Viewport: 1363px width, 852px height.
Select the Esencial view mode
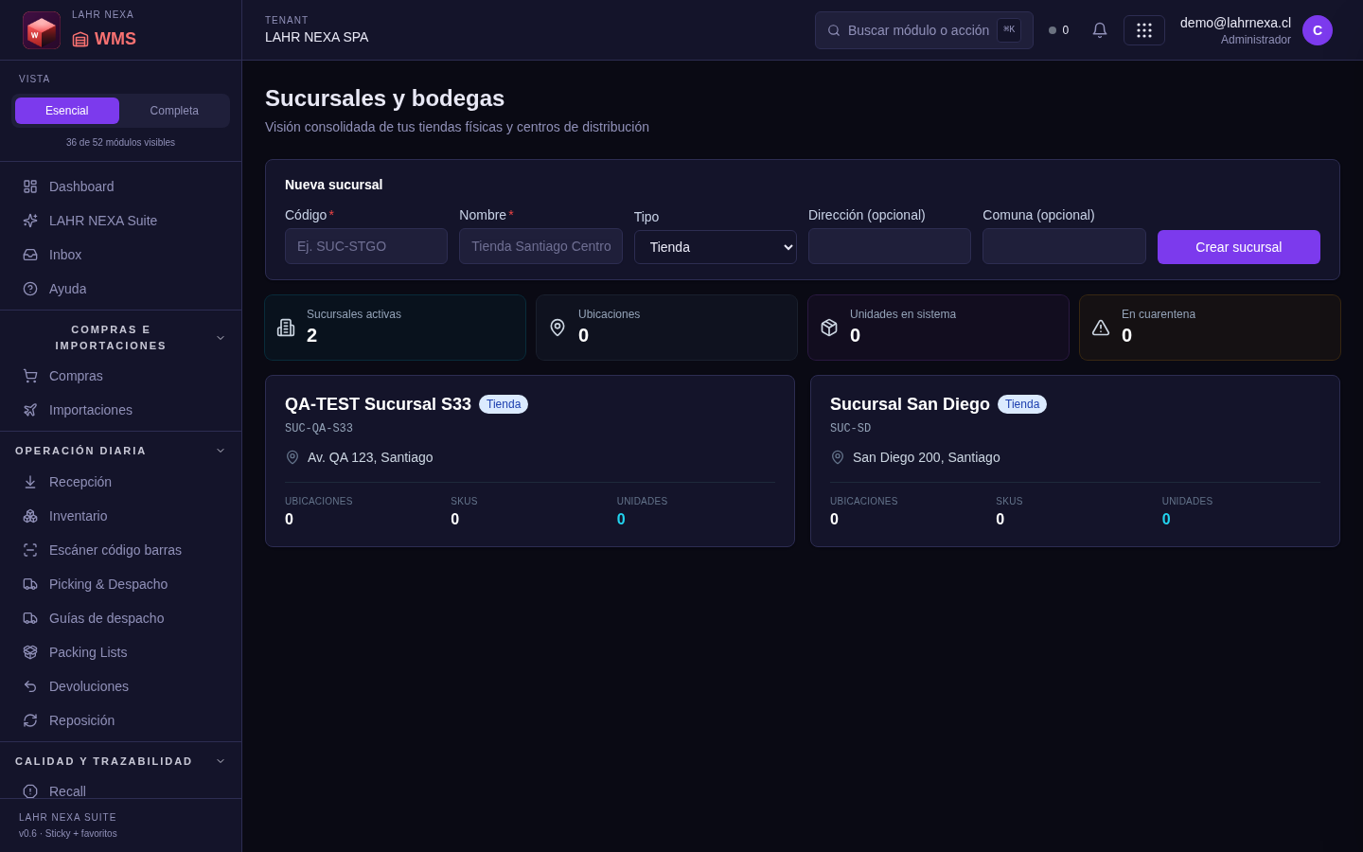click(x=67, y=111)
